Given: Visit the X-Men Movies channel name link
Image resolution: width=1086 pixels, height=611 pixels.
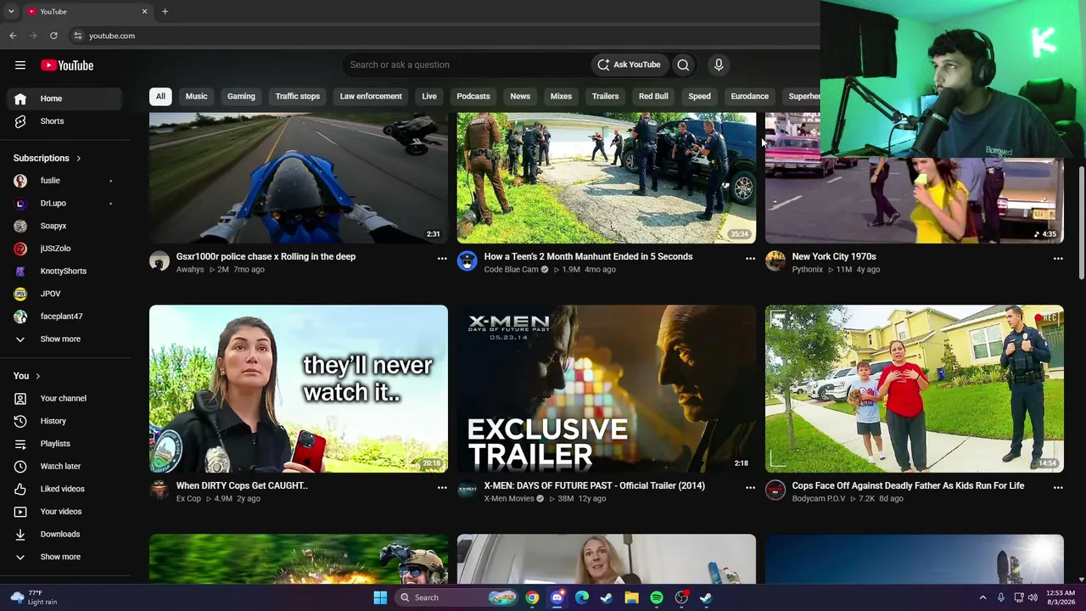Looking at the screenshot, I should pos(509,499).
